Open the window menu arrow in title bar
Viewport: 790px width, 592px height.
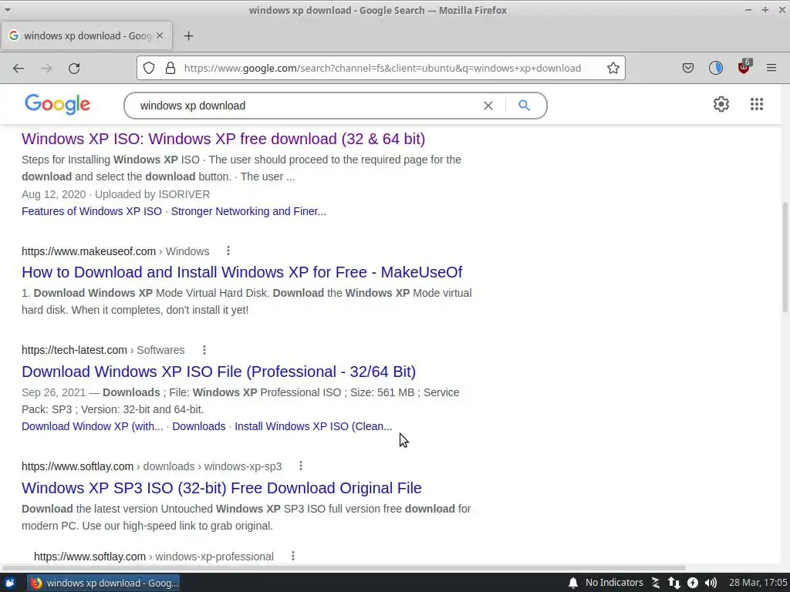click(x=7, y=9)
